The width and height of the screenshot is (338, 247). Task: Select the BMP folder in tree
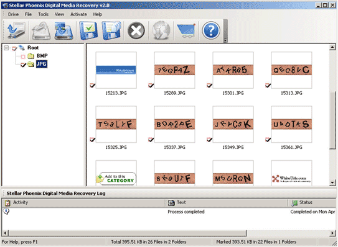[42, 56]
